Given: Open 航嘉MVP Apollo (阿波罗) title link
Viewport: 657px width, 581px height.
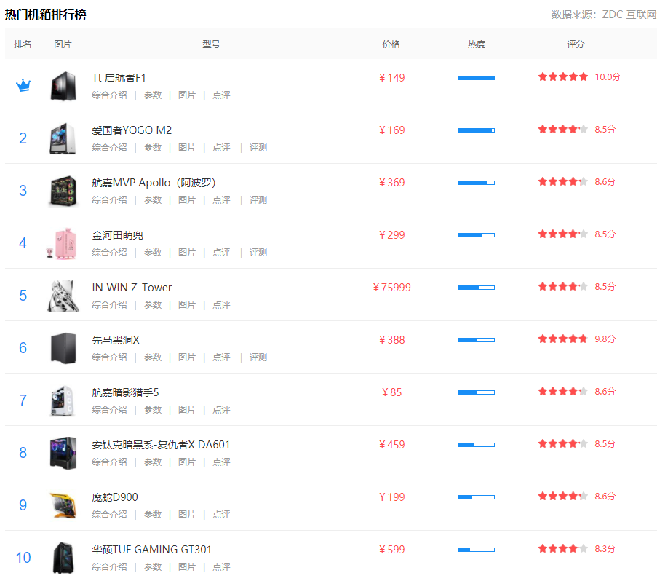Looking at the screenshot, I should (154, 183).
